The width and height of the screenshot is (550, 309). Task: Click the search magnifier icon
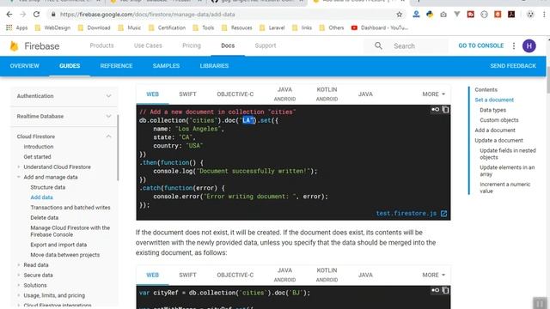(x=378, y=45)
